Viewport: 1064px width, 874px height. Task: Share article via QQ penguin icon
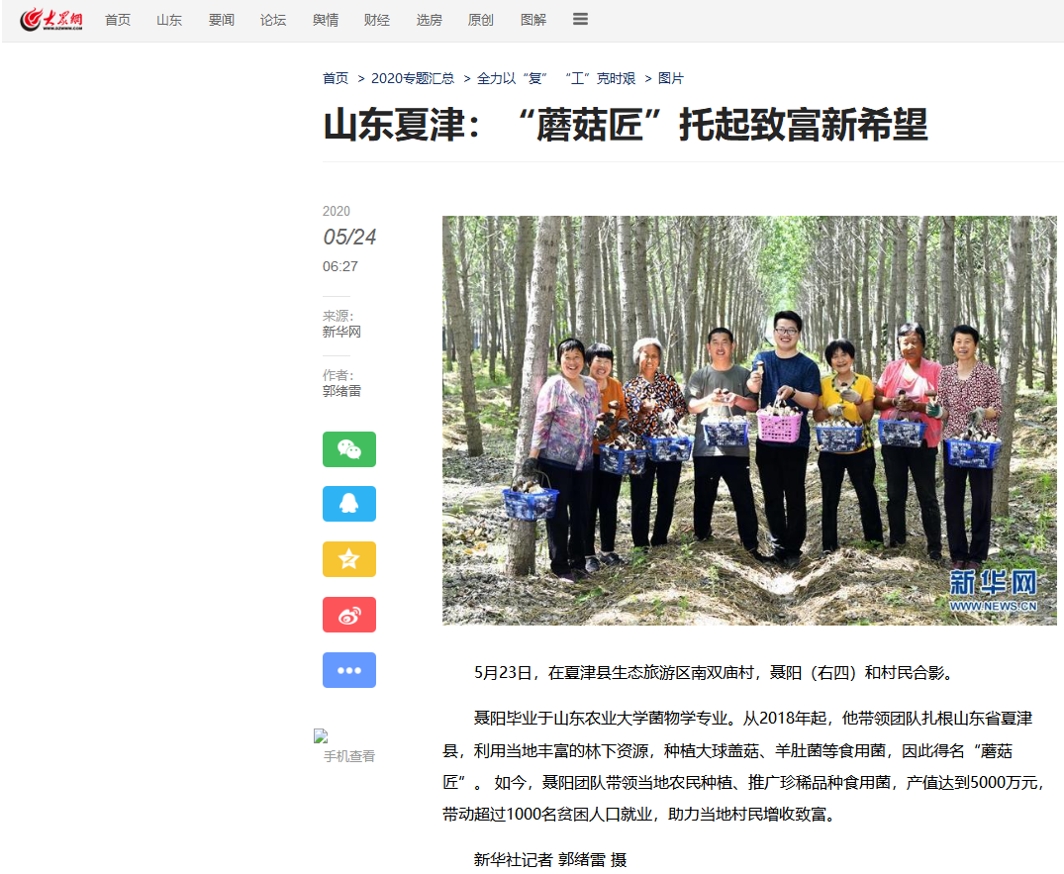tap(348, 504)
